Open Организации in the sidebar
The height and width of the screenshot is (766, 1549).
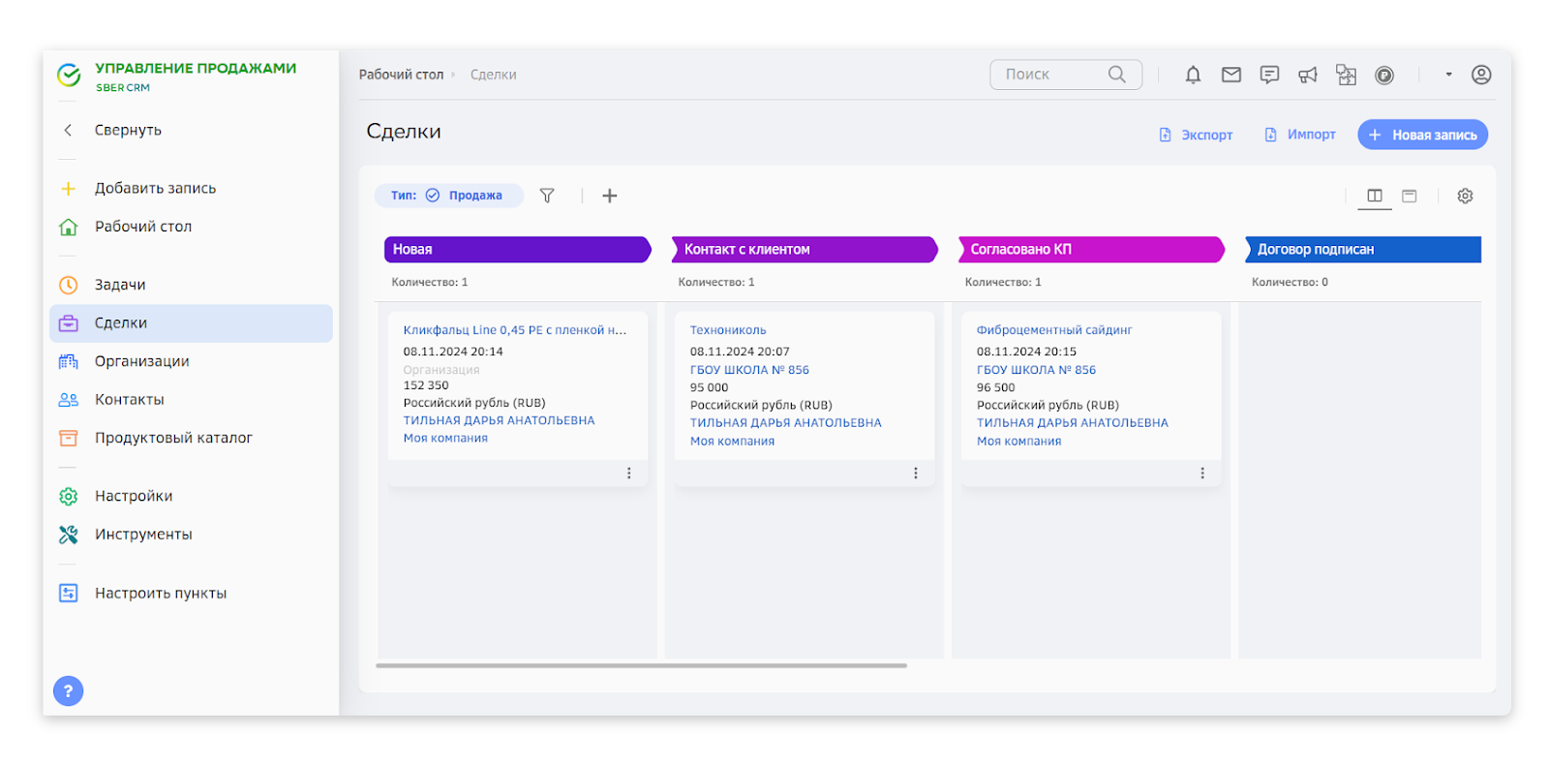click(141, 361)
